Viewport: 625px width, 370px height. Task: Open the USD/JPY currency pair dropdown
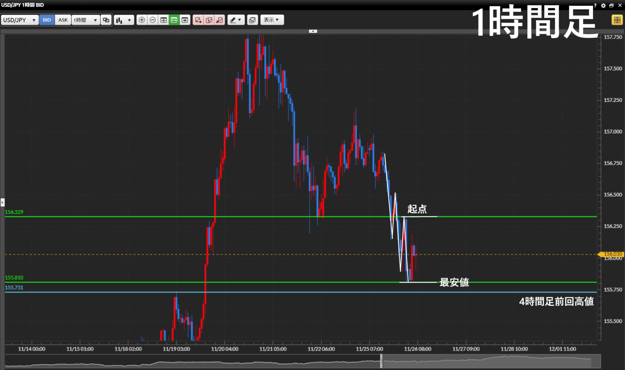20,20
